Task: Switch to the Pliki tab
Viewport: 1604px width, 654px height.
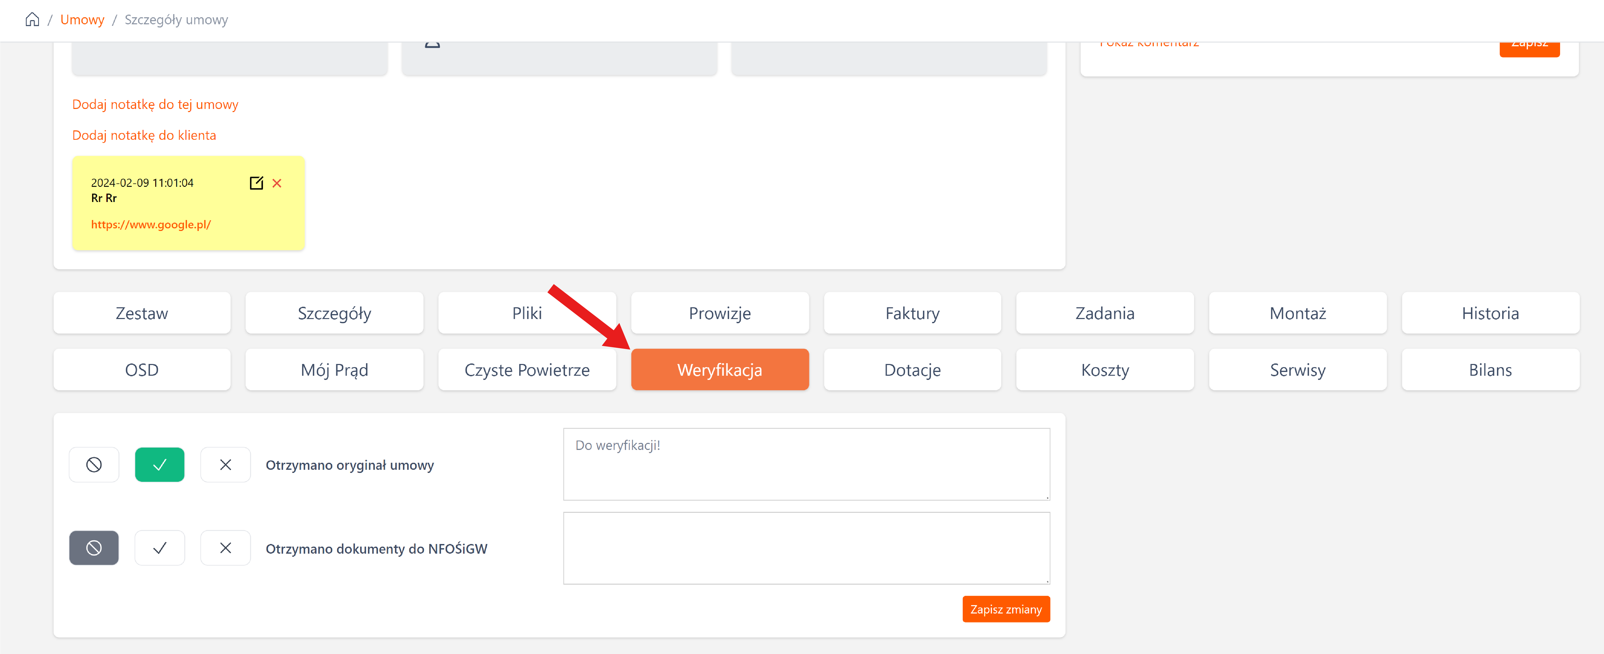Action: (527, 313)
